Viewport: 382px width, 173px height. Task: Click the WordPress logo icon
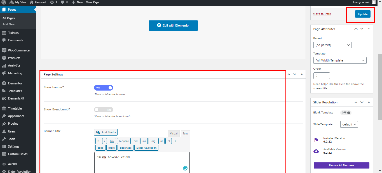click(4, 2)
